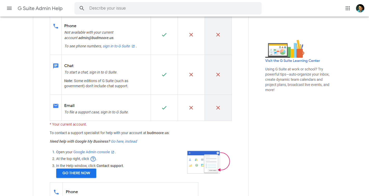This screenshot has height=196, width=369.
Task: Select the Email row heading text
Action: [69, 106]
